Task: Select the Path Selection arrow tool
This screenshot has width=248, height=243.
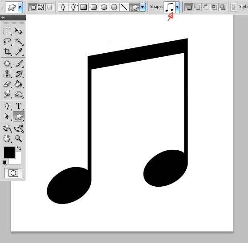Action: [7, 117]
